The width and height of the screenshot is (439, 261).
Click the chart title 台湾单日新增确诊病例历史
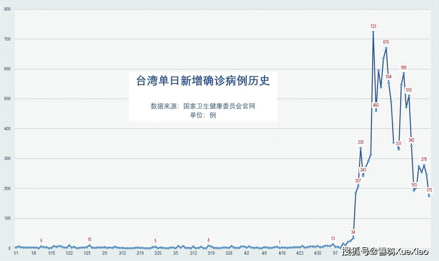203,81
